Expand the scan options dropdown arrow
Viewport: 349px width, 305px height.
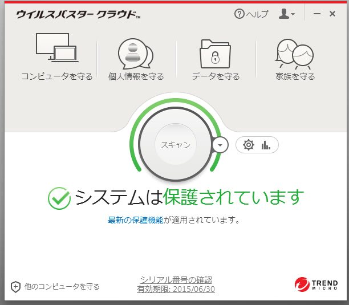(x=220, y=145)
